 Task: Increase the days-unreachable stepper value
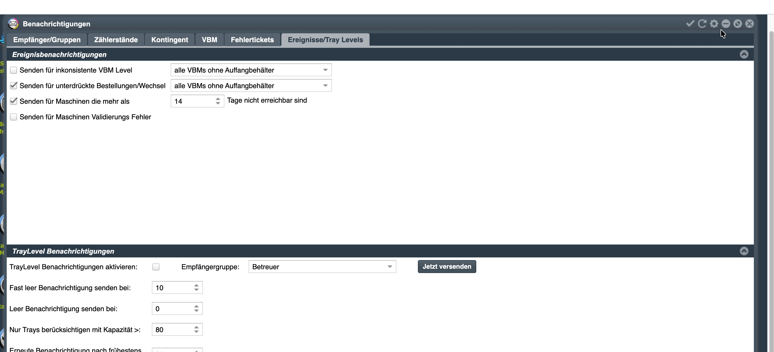[x=218, y=99]
